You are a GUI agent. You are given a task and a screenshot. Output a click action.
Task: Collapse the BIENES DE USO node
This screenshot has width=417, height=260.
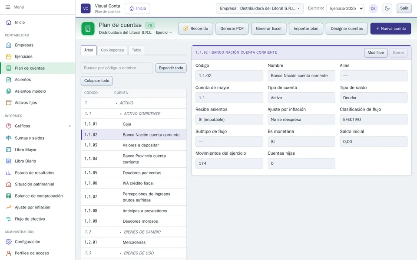point(121,253)
